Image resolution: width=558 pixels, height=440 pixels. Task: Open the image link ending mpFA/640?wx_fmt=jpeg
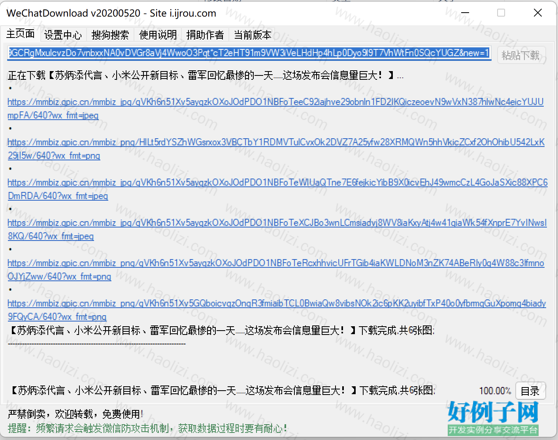coord(275,109)
